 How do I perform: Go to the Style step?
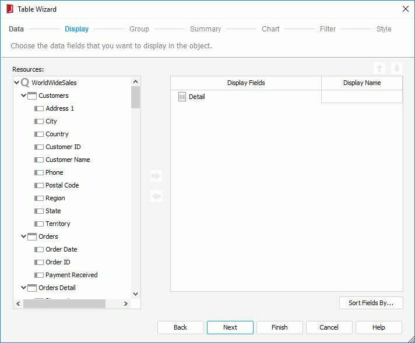384,29
